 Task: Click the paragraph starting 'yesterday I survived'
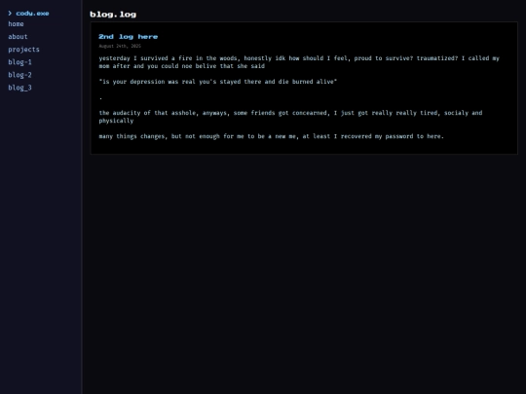tap(299, 62)
